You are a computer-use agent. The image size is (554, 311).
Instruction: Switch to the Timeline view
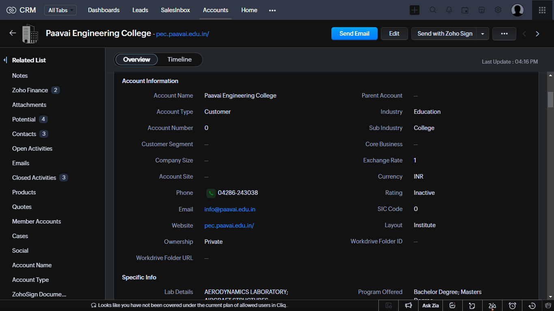[x=180, y=60]
